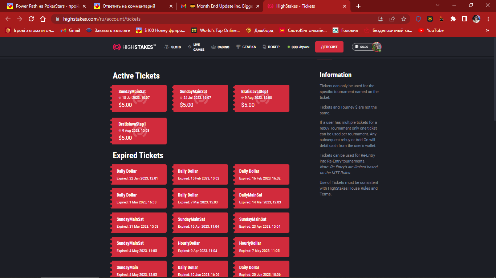The image size is (496, 278).
Task: Open the $0.00 wallet balance
Action: (x=362, y=47)
